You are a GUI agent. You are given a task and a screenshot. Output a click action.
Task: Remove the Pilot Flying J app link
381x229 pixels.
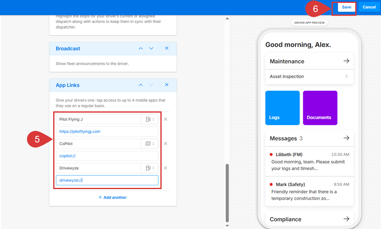(165, 119)
